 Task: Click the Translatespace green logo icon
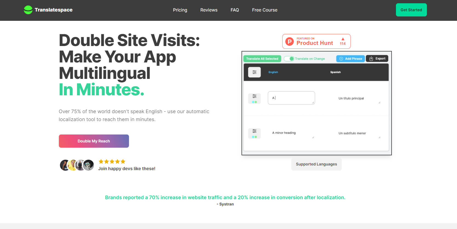click(x=28, y=10)
